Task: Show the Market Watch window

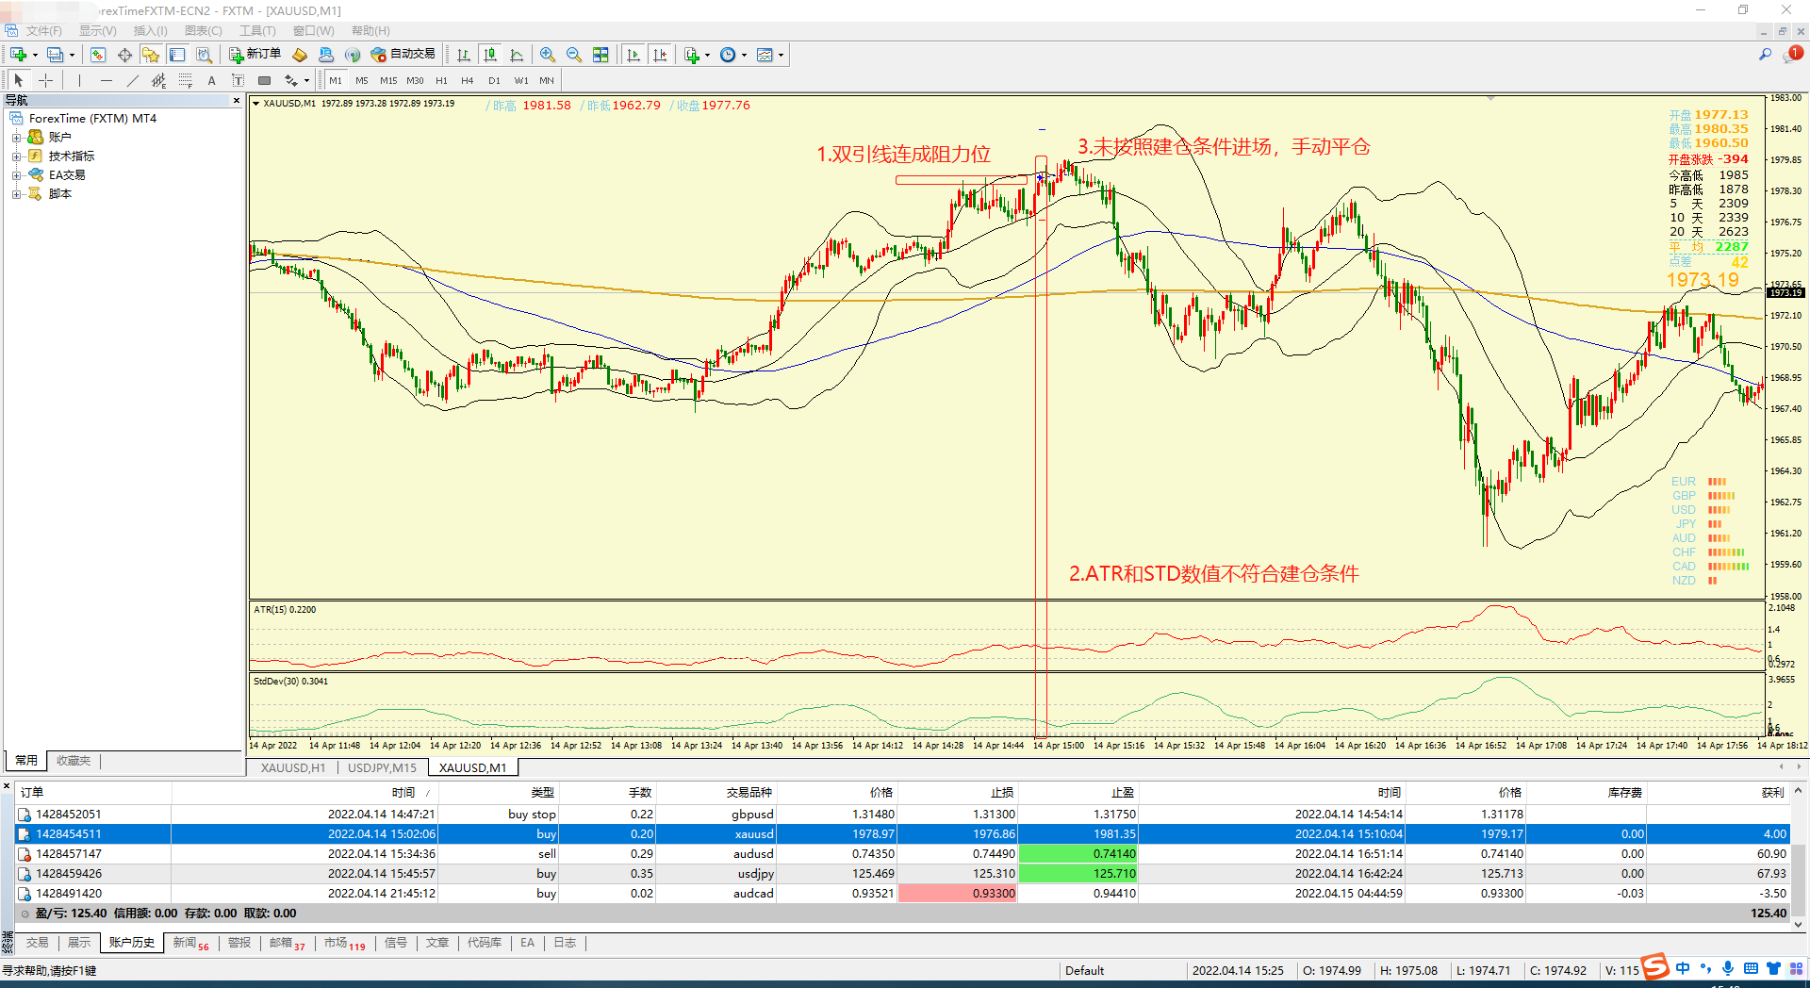Action: pyautogui.click(x=98, y=55)
